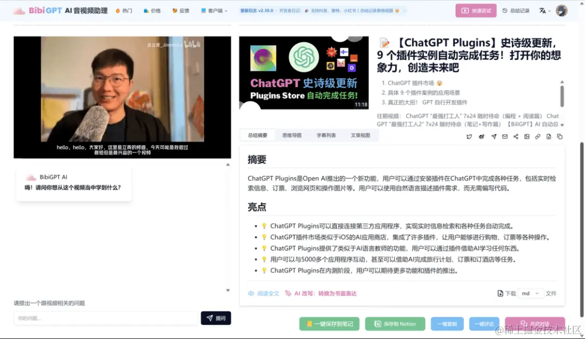This screenshot has height=339, width=585.
Task: Open language translation switcher
Action: coord(544,11)
